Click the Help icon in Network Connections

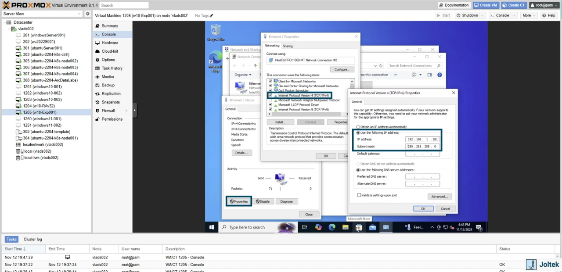coord(440,75)
